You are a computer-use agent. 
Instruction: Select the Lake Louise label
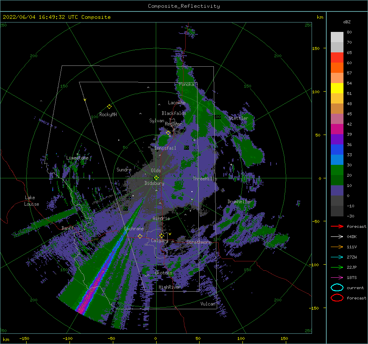click(31, 201)
